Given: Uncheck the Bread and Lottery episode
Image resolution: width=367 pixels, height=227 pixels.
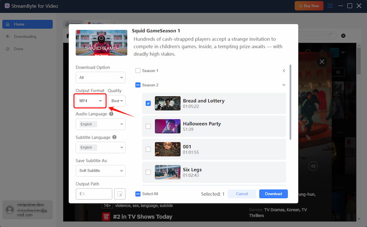Looking at the screenshot, I should 148,103.
